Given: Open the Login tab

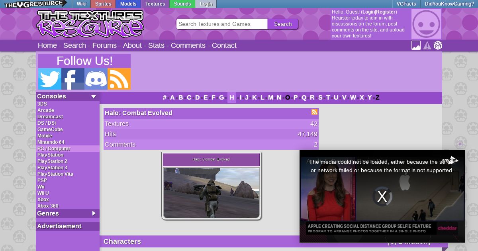Looking at the screenshot, I should pyautogui.click(x=206, y=4).
